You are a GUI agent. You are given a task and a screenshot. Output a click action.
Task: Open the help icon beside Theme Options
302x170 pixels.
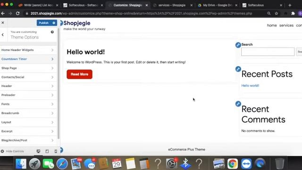[x=52, y=32]
